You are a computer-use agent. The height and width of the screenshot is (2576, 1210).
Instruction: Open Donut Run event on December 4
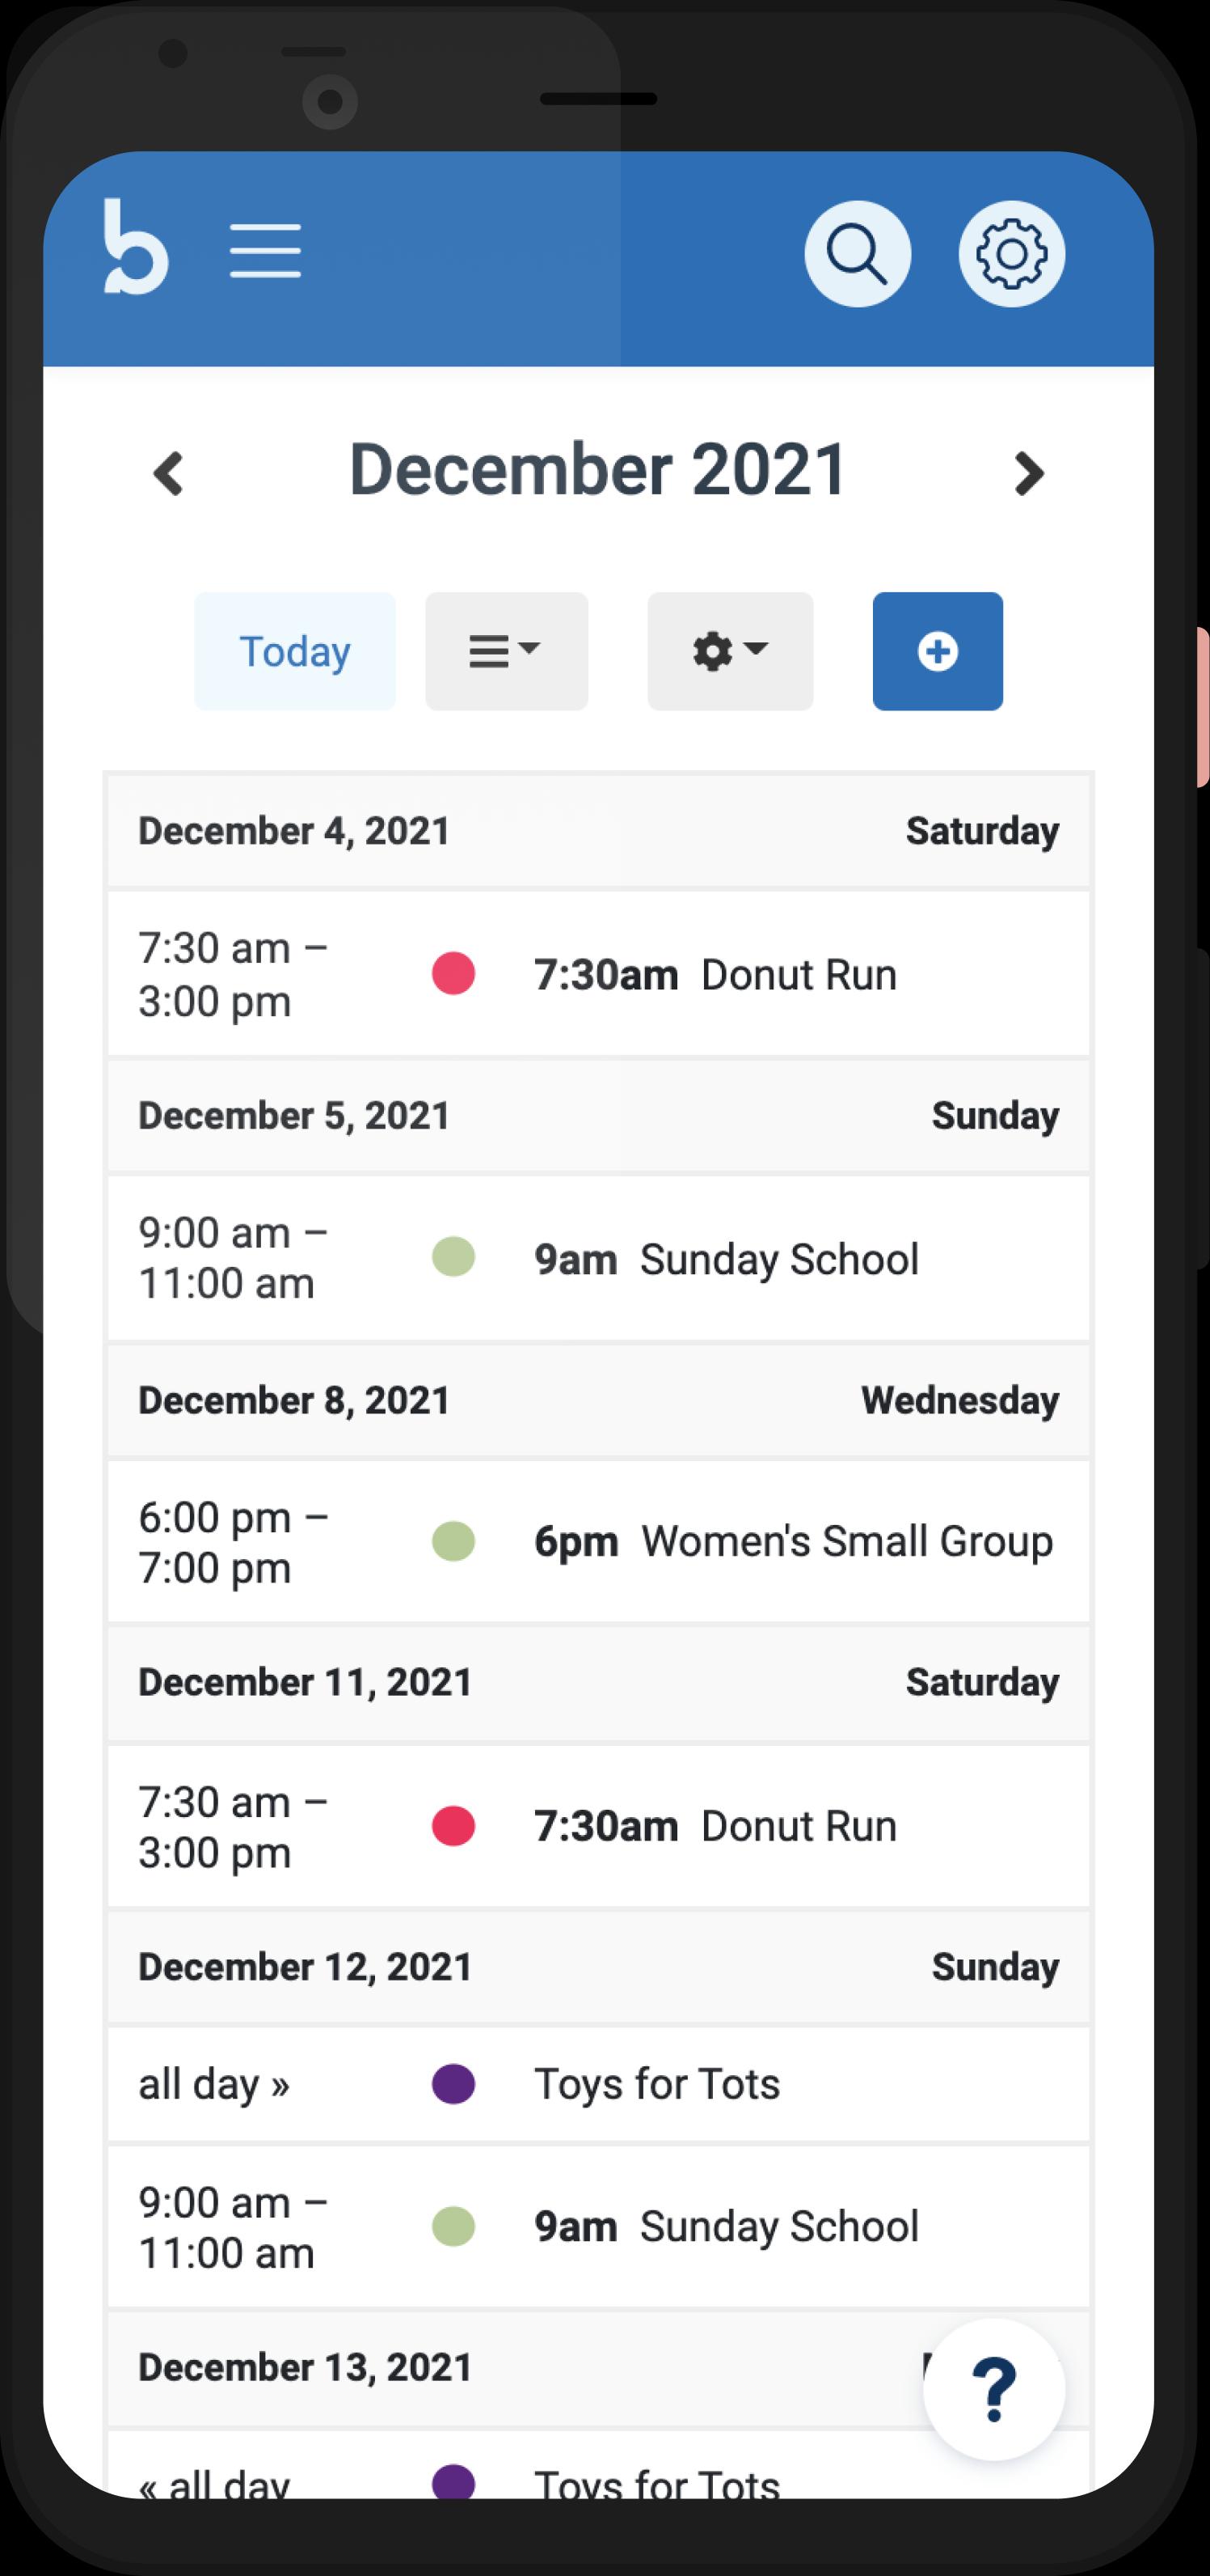click(797, 975)
